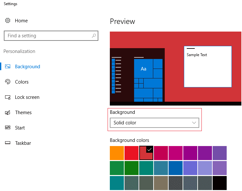Choose the magenta background swatch
Screen dimensions: 242x191
tap(176, 153)
